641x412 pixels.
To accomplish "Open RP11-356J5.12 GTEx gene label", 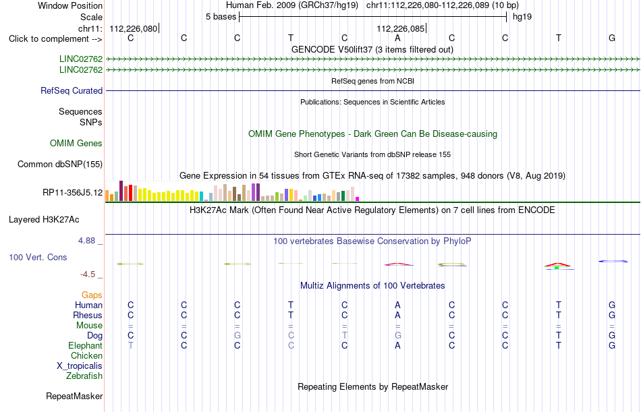I will [73, 192].
